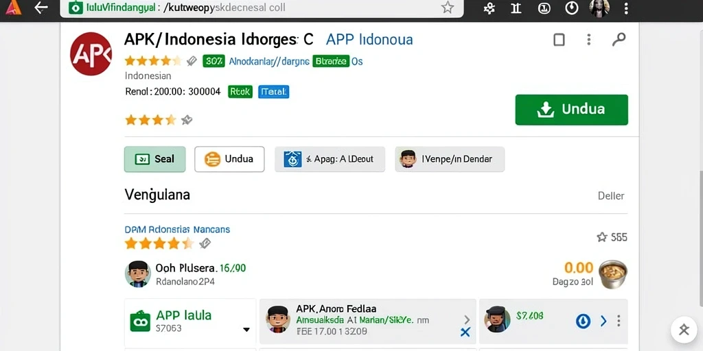Toggle the square checkbox in app header
The width and height of the screenshot is (703, 351).
pyautogui.click(x=559, y=40)
